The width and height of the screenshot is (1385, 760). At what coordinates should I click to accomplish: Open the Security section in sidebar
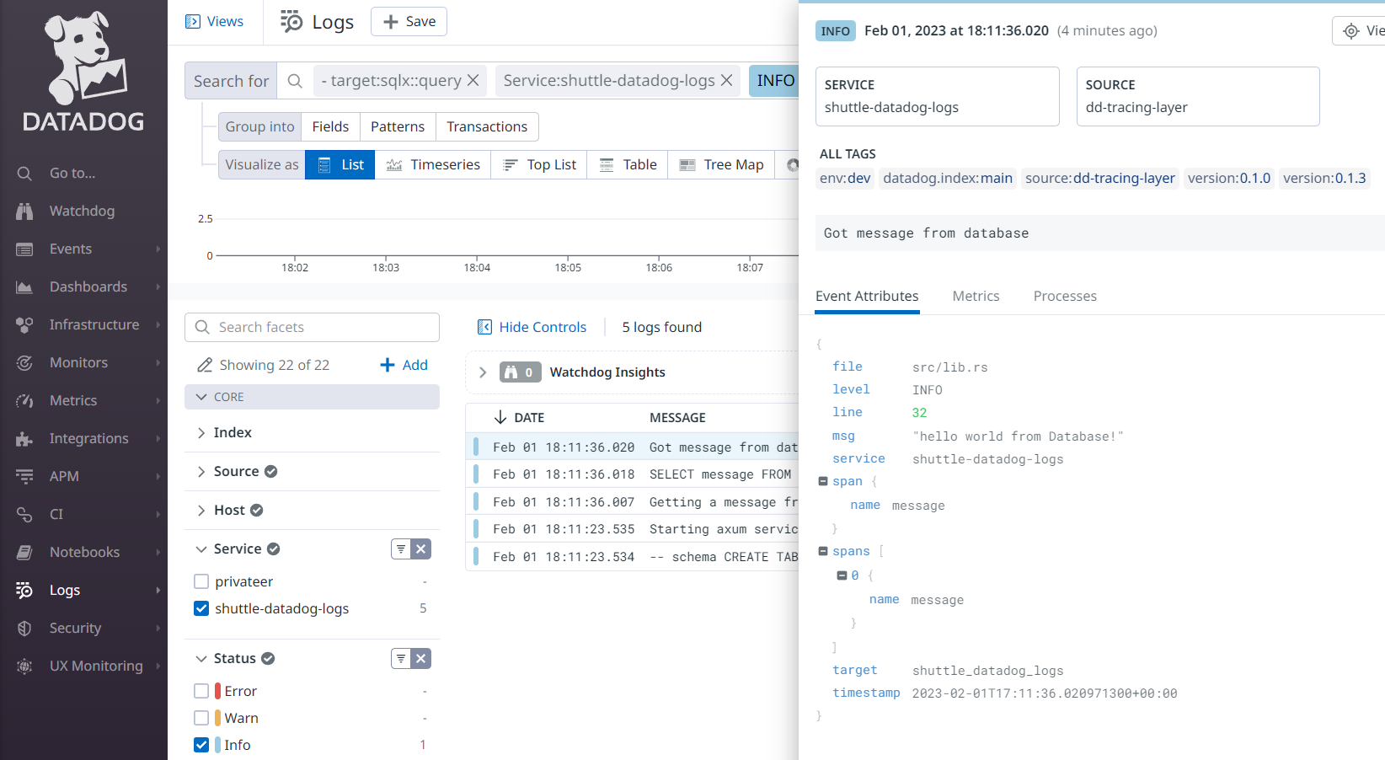pyautogui.click(x=76, y=628)
